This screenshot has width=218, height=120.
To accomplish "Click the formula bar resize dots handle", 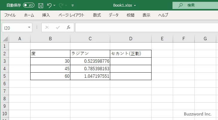I will [x=37, y=27].
